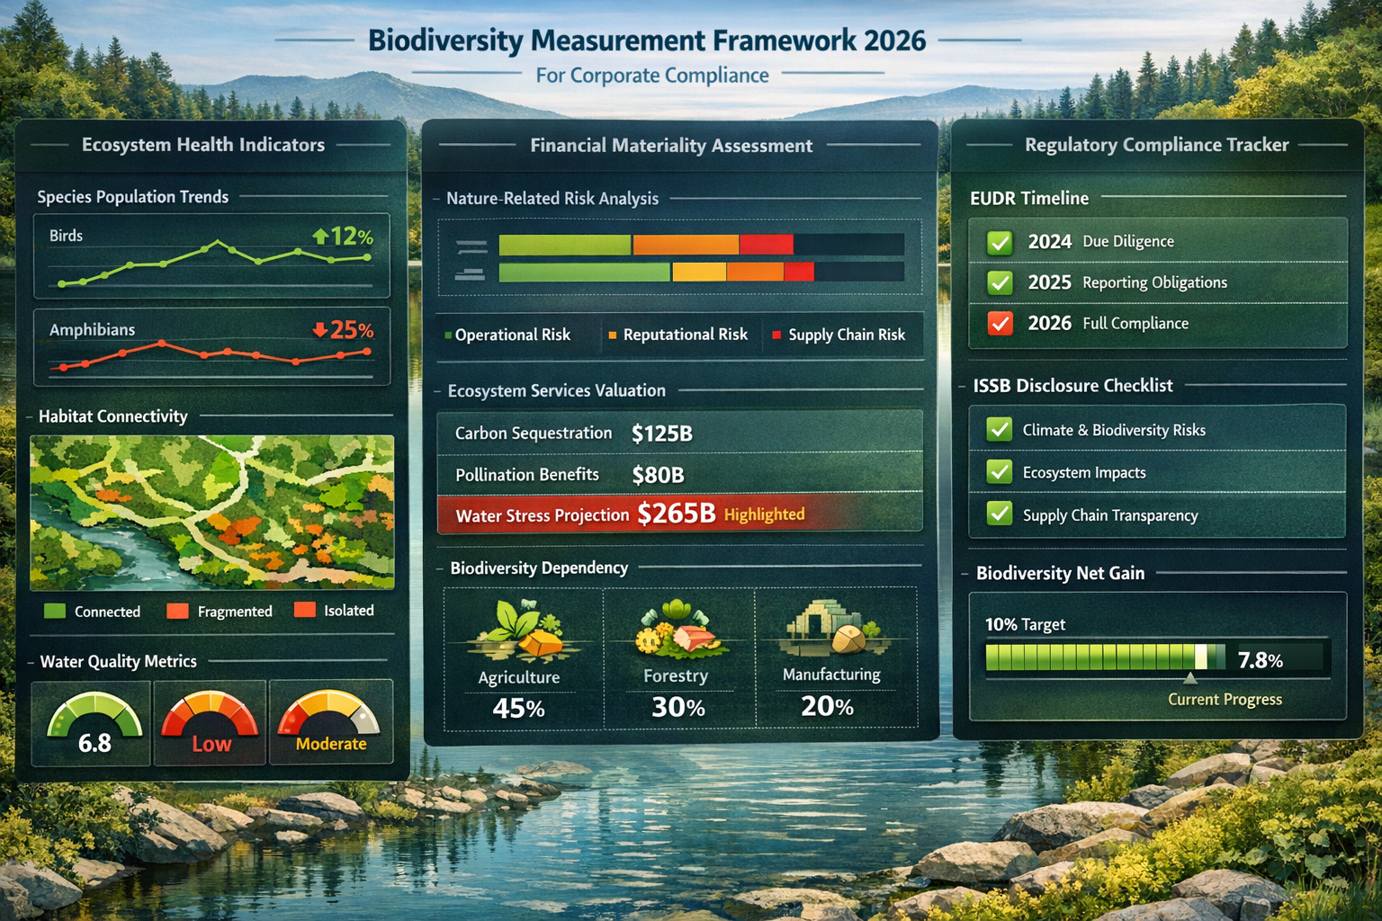This screenshot has width=1382, height=921.
Task: Switch to the Financial Materiality Assessment panel
Action: point(671,145)
